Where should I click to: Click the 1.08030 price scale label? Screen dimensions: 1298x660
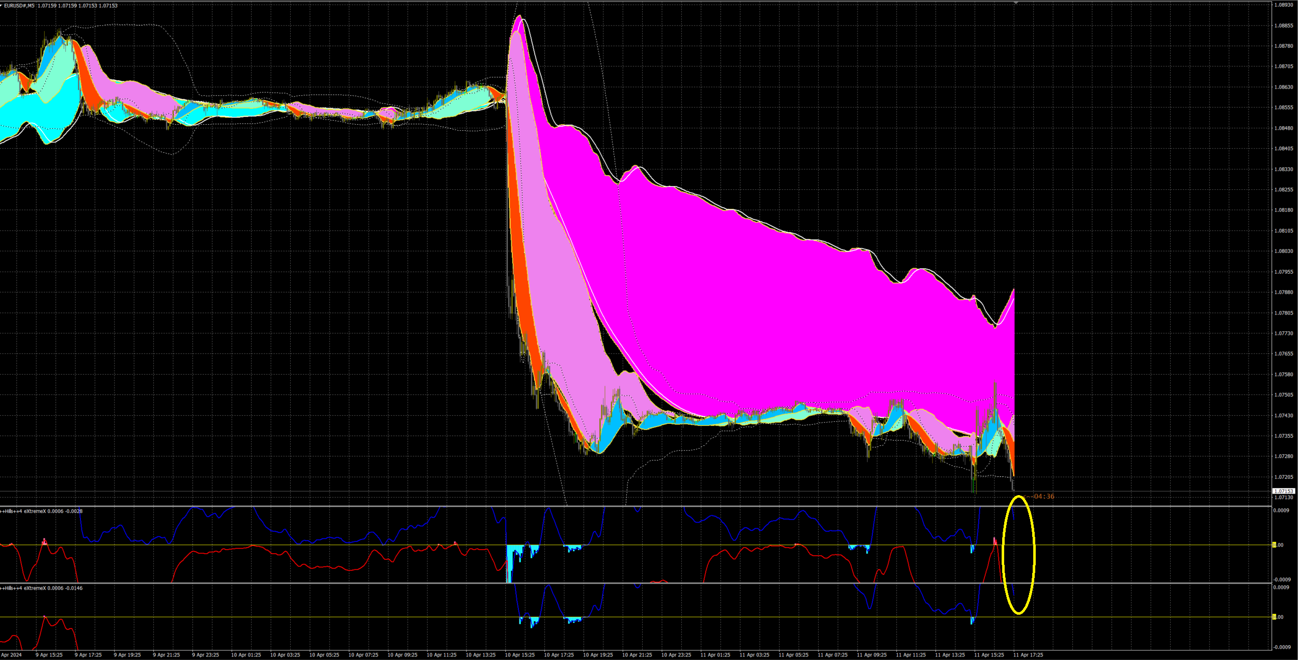tap(1283, 251)
